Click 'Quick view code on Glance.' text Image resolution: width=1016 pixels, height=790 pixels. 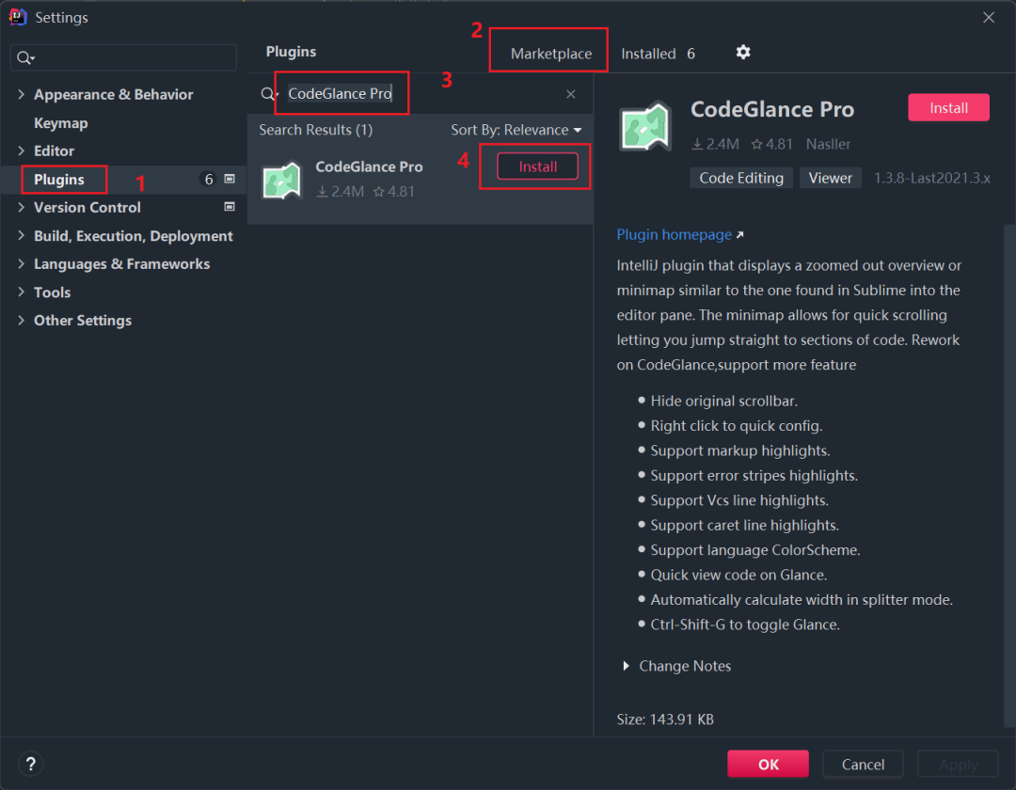pos(738,575)
